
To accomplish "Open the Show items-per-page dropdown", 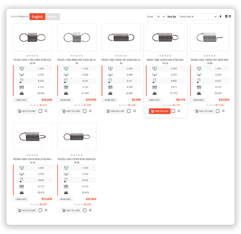I will [x=160, y=16].
